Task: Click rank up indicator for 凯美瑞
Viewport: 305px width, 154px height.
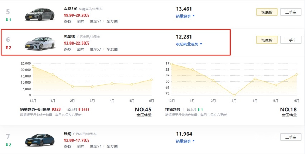Action: (8, 48)
